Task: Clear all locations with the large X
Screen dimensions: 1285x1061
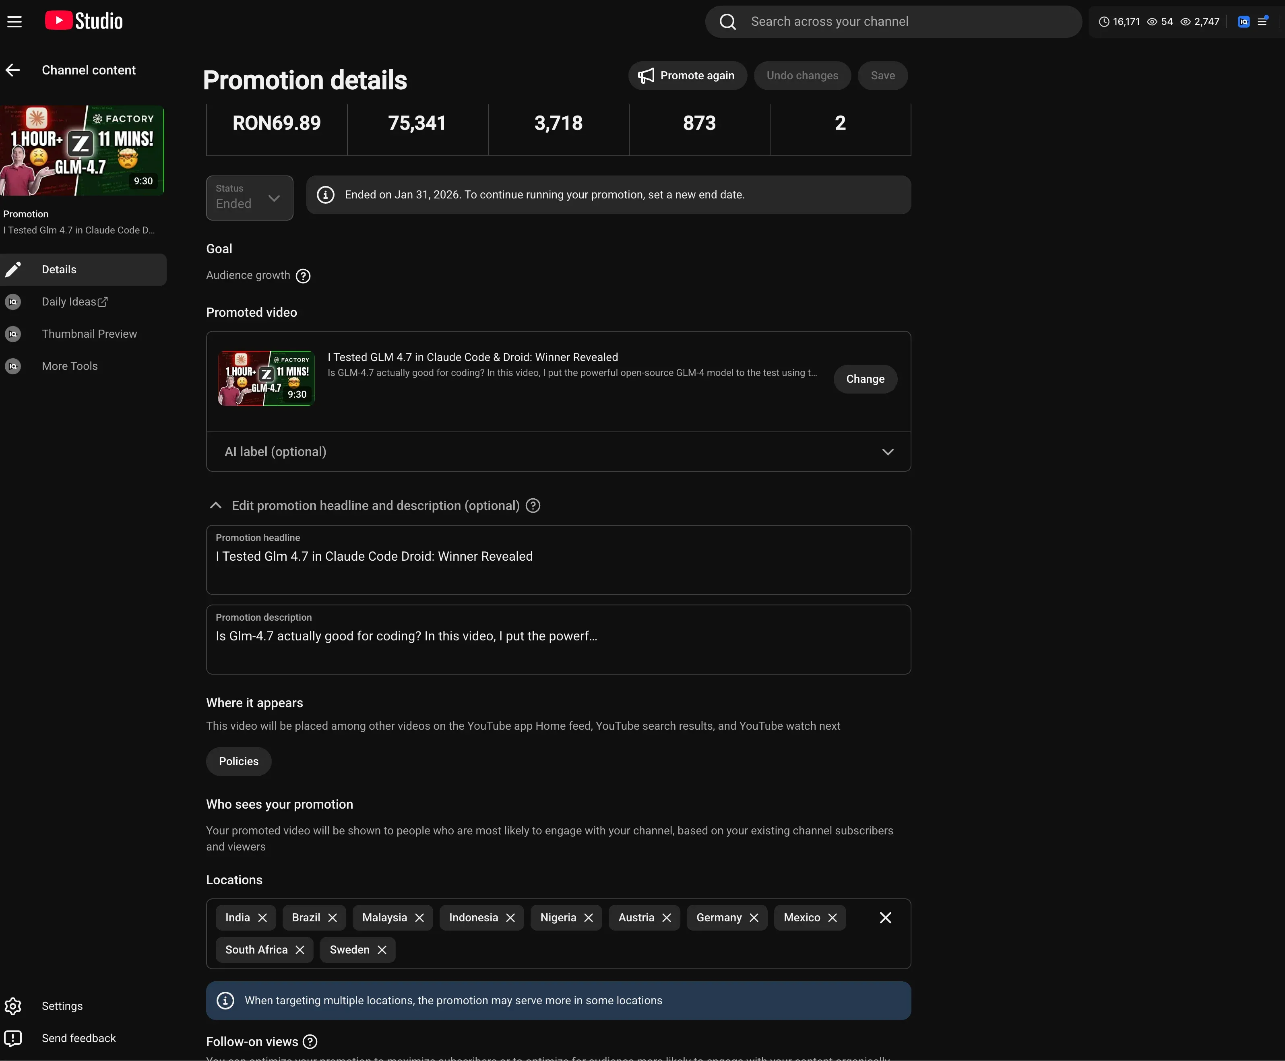Action: (x=885, y=918)
